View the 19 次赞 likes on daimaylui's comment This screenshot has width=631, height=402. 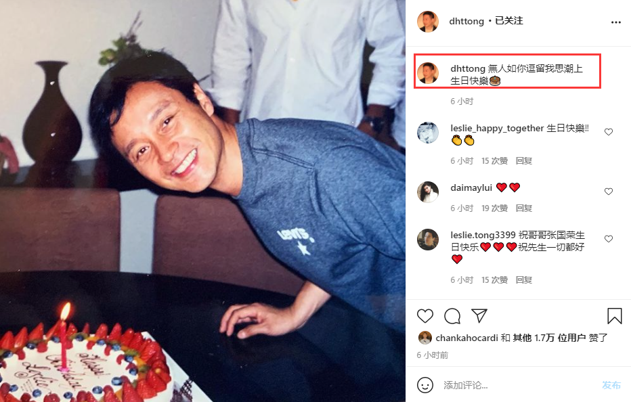(495, 208)
